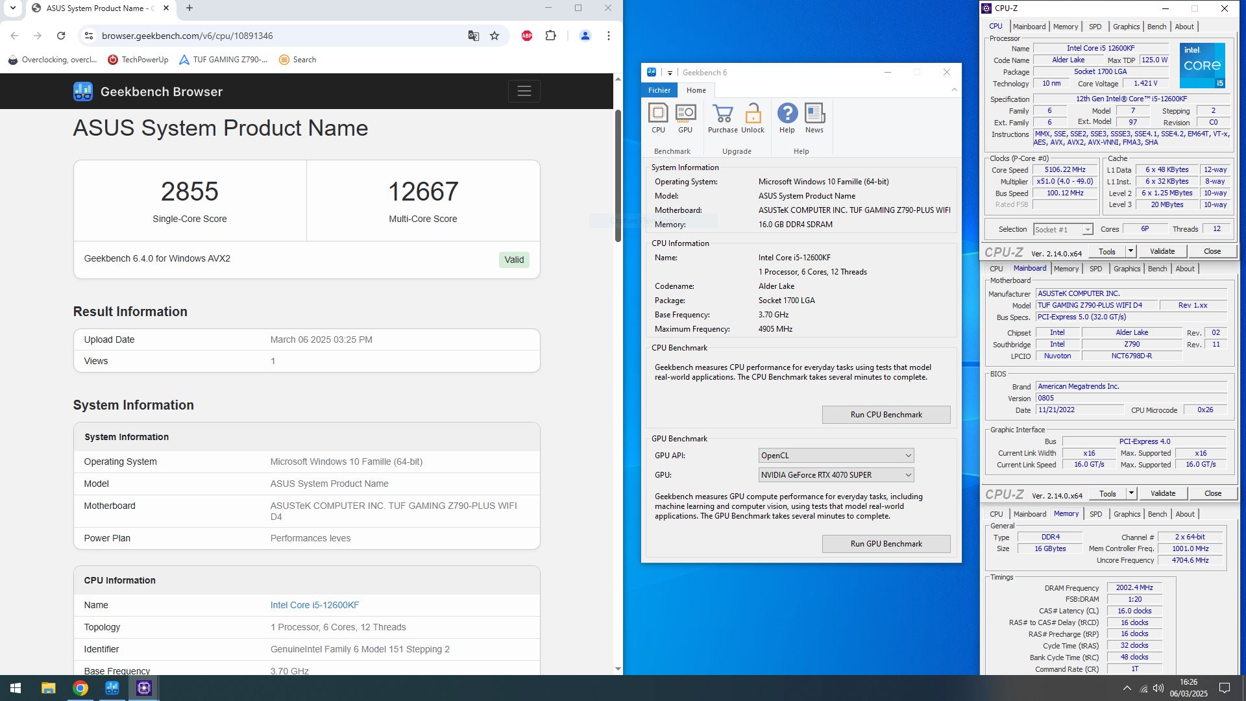Viewport: 1246px width, 701px height.
Task: Open the Search bookmark
Action: click(x=297, y=60)
